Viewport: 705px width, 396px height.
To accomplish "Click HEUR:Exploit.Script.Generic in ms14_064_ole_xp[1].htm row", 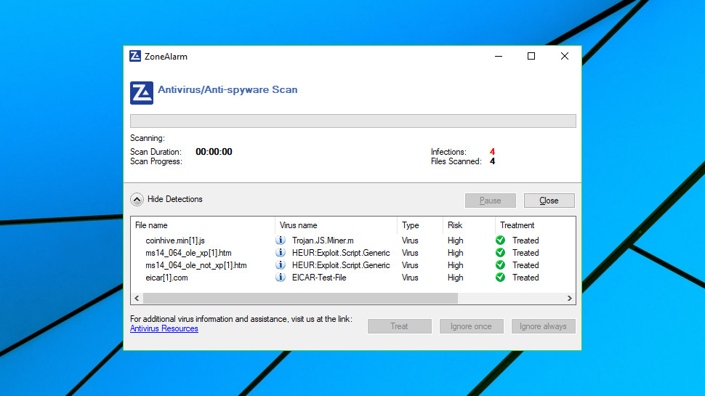I will [x=341, y=253].
